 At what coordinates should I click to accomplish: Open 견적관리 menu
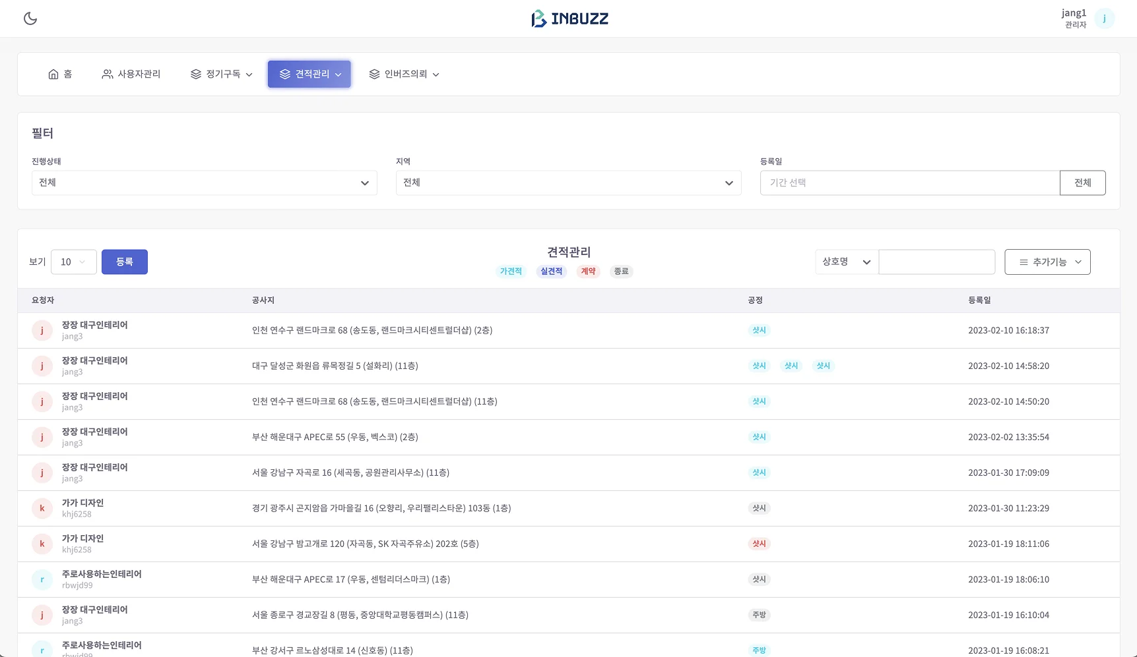[x=309, y=74]
